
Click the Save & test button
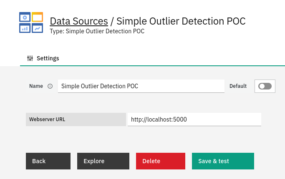point(223,161)
